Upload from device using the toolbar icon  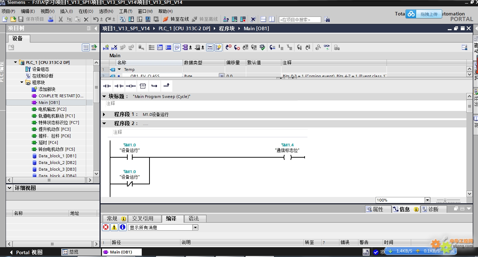pos(140,19)
